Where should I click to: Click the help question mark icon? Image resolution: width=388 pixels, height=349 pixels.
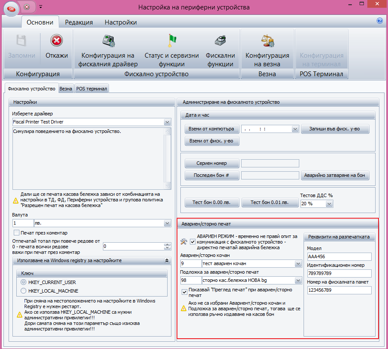(x=379, y=21)
